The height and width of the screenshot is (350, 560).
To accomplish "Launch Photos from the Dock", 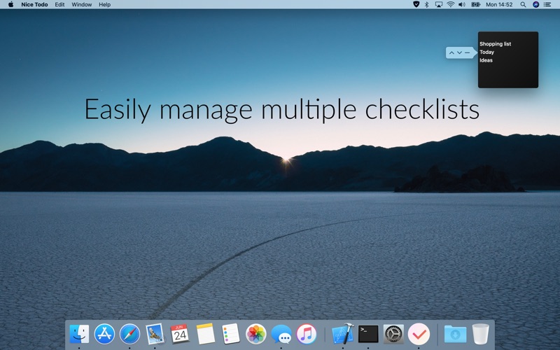I will pyautogui.click(x=255, y=334).
